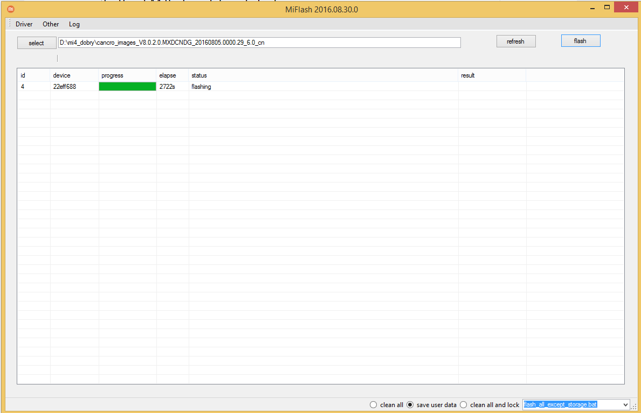Click the MiFlash app icon in title bar

(x=11, y=9)
